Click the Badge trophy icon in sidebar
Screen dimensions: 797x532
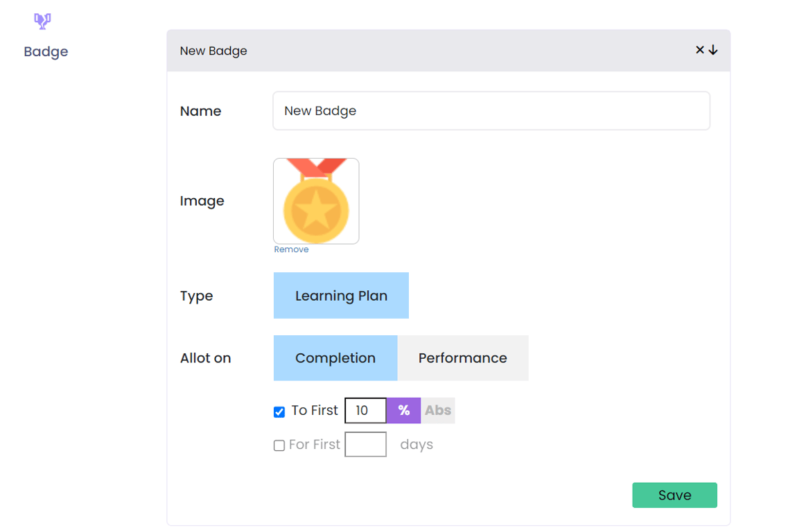[x=42, y=21]
